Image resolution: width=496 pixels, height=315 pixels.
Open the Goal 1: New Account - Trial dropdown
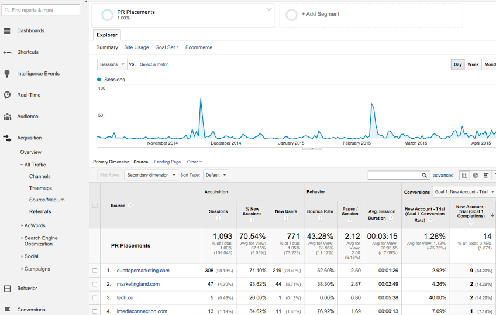click(x=464, y=192)
